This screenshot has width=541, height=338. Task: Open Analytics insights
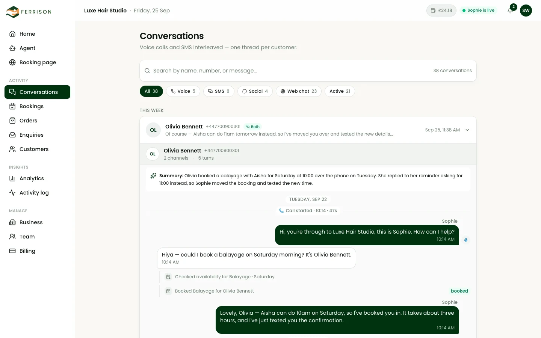click(x=37, y=178)
